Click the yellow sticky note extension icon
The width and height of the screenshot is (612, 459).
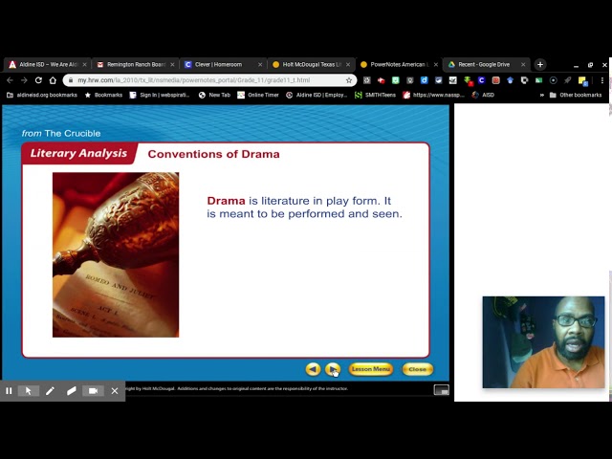[582, 80]
